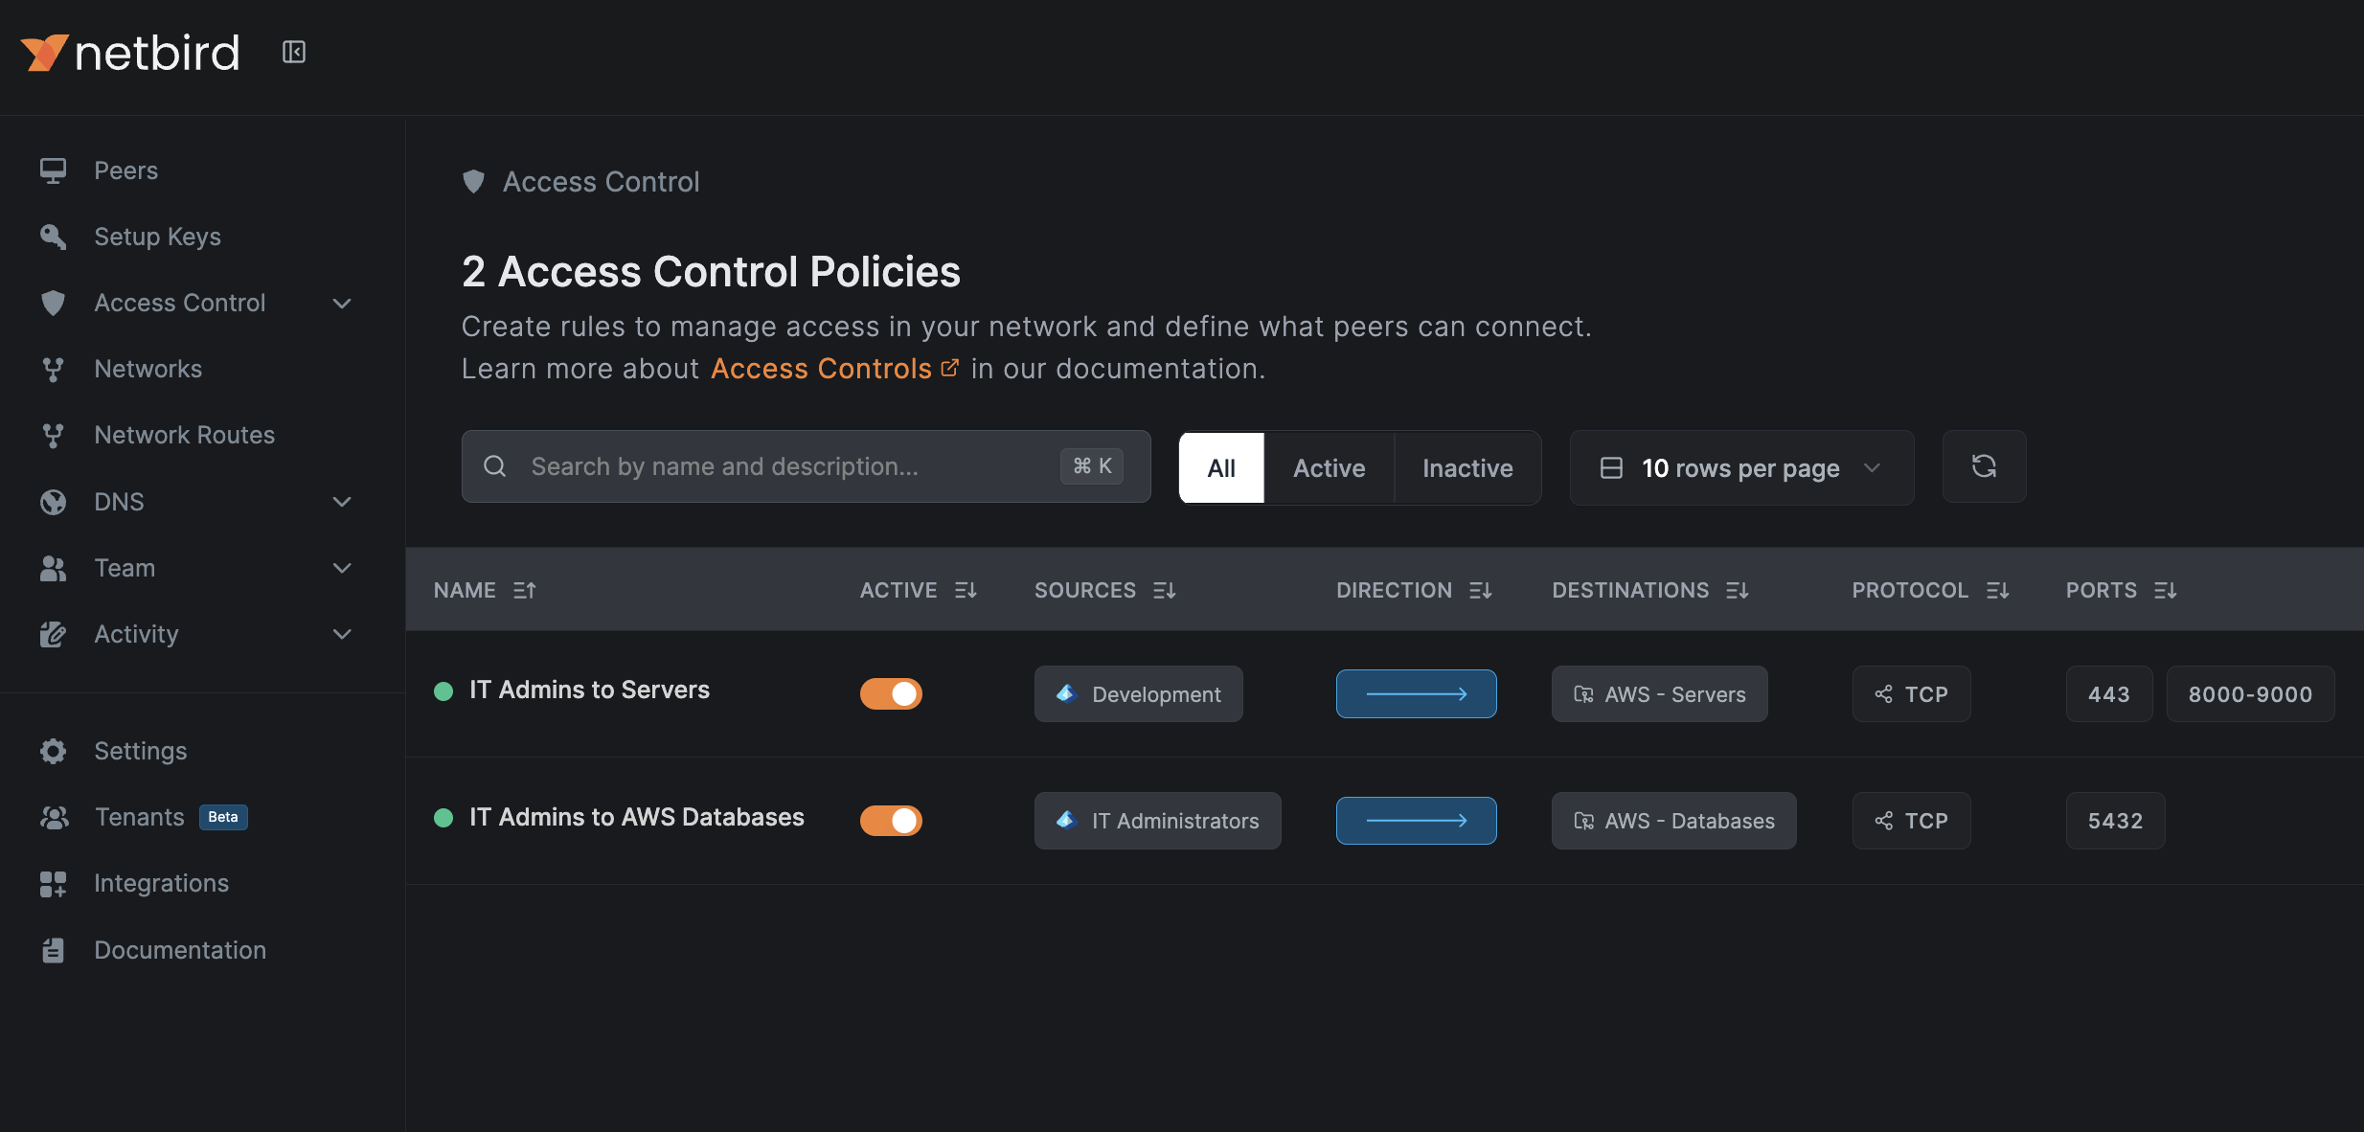This screenshot has height=1132, width=2364.
Task: Click direction arrow for IT Admins to Servers
Action: [x=1416, y=693]
